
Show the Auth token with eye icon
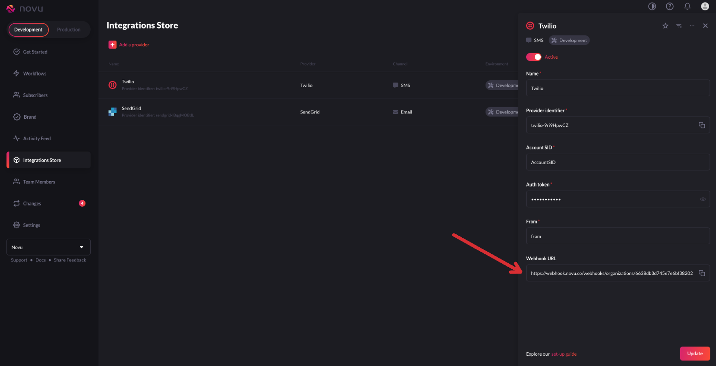(703, 199)
